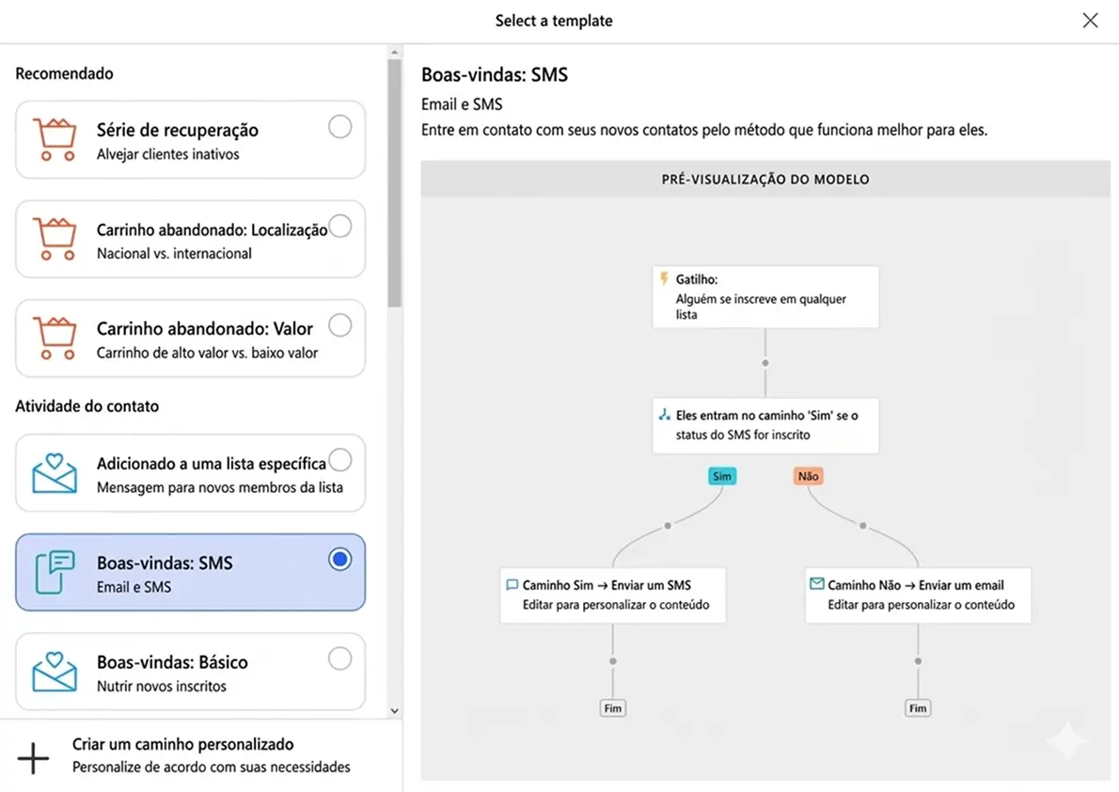
Task: Click the branch icon on the caminho 'Sim' node
Action: click(x=663, y=414)
